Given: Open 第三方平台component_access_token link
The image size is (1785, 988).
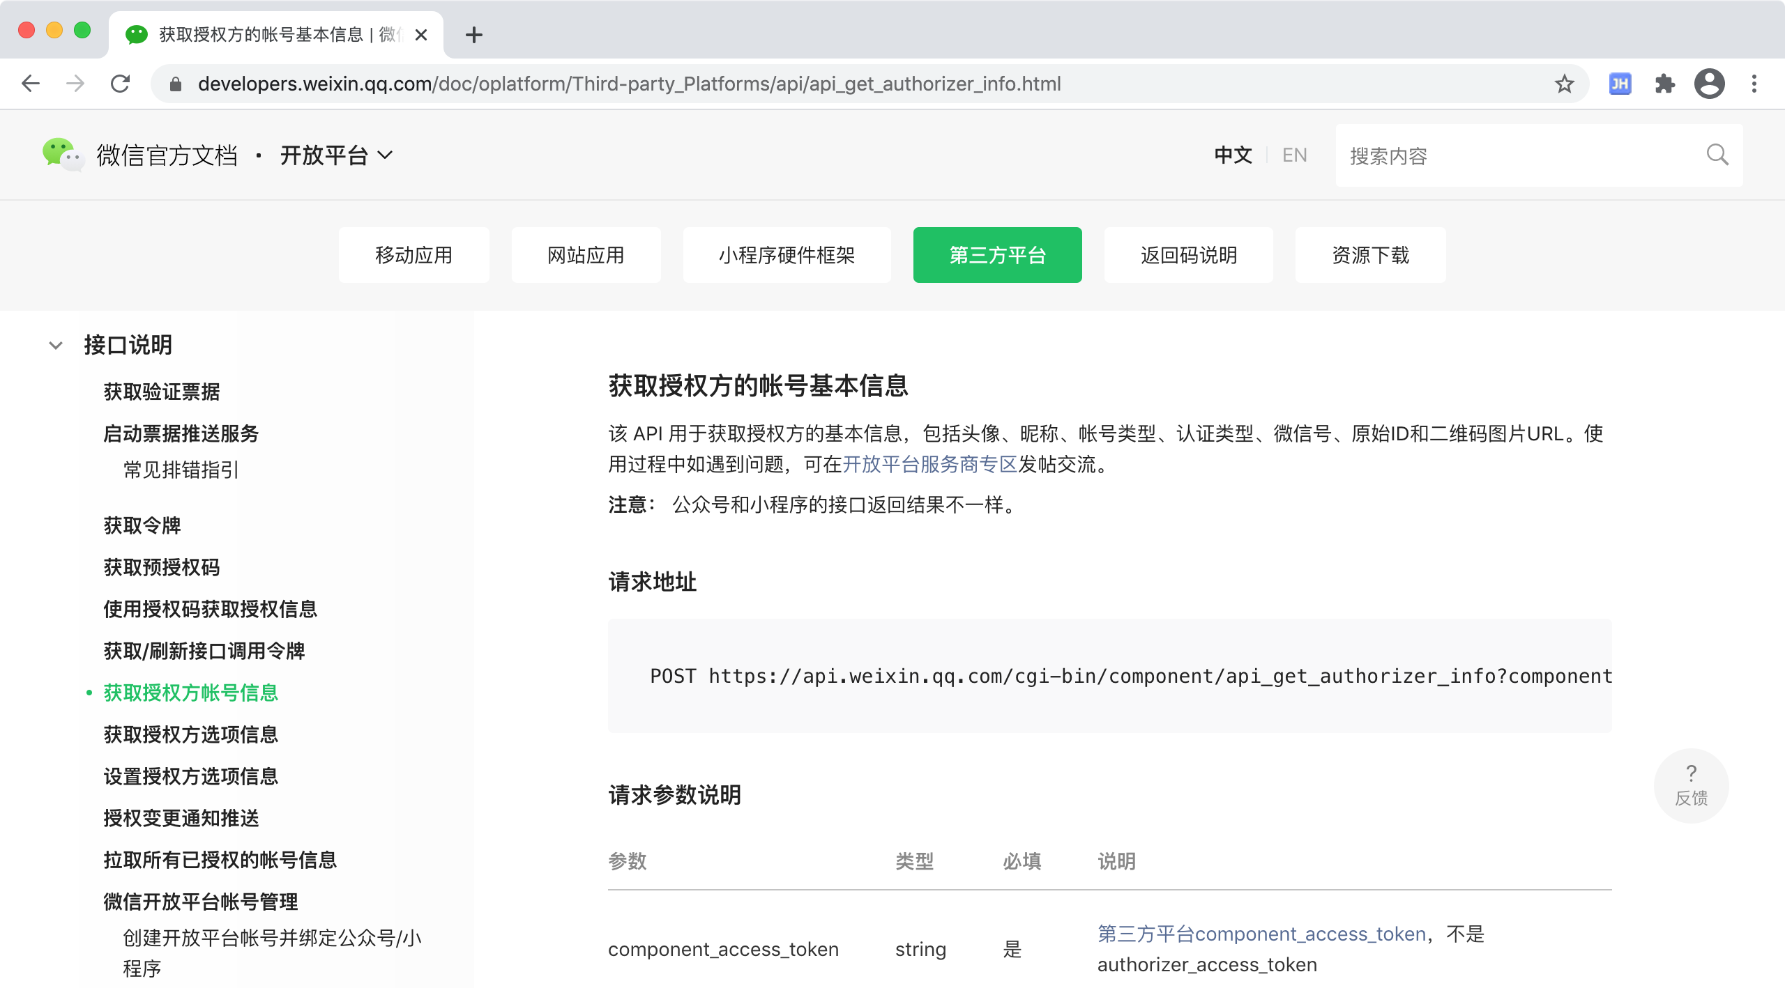Looking at the screenshot, I should click(x=1261, y=934).
